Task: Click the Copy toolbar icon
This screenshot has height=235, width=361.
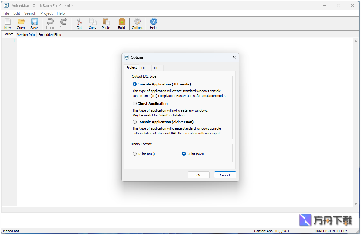Action: click(x=92, y=23)
